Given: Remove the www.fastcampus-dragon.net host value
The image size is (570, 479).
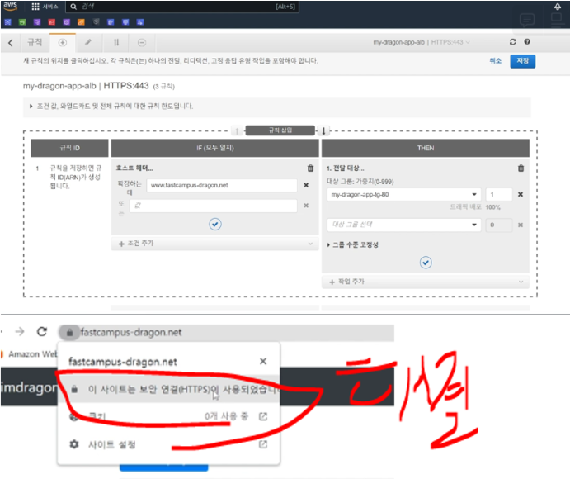Looking at the screenshot, I should click(306, 185).
